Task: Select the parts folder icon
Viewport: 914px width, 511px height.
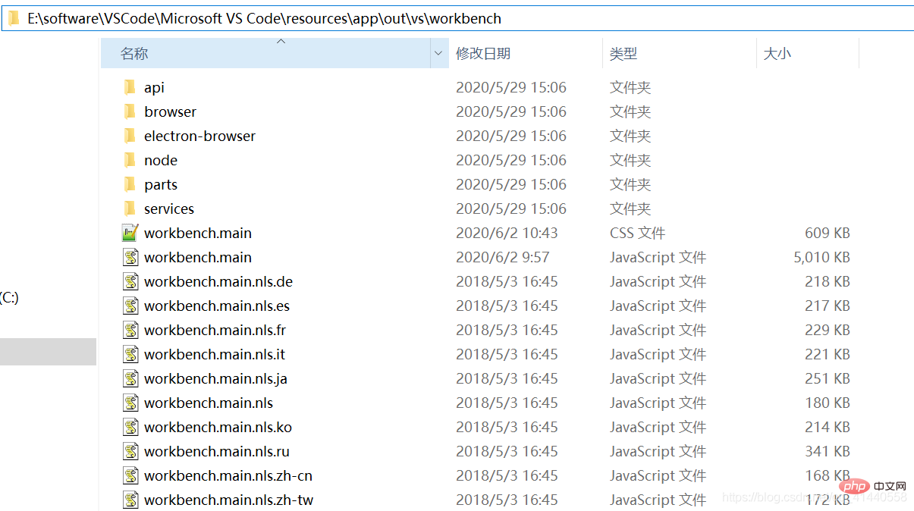Action: pos(130,184)
